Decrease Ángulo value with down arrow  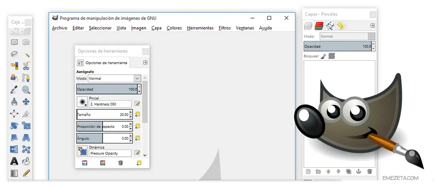coord(131,140)
